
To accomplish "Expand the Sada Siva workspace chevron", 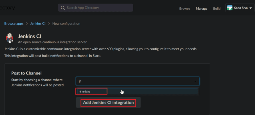I will click(x=250, y=8).
